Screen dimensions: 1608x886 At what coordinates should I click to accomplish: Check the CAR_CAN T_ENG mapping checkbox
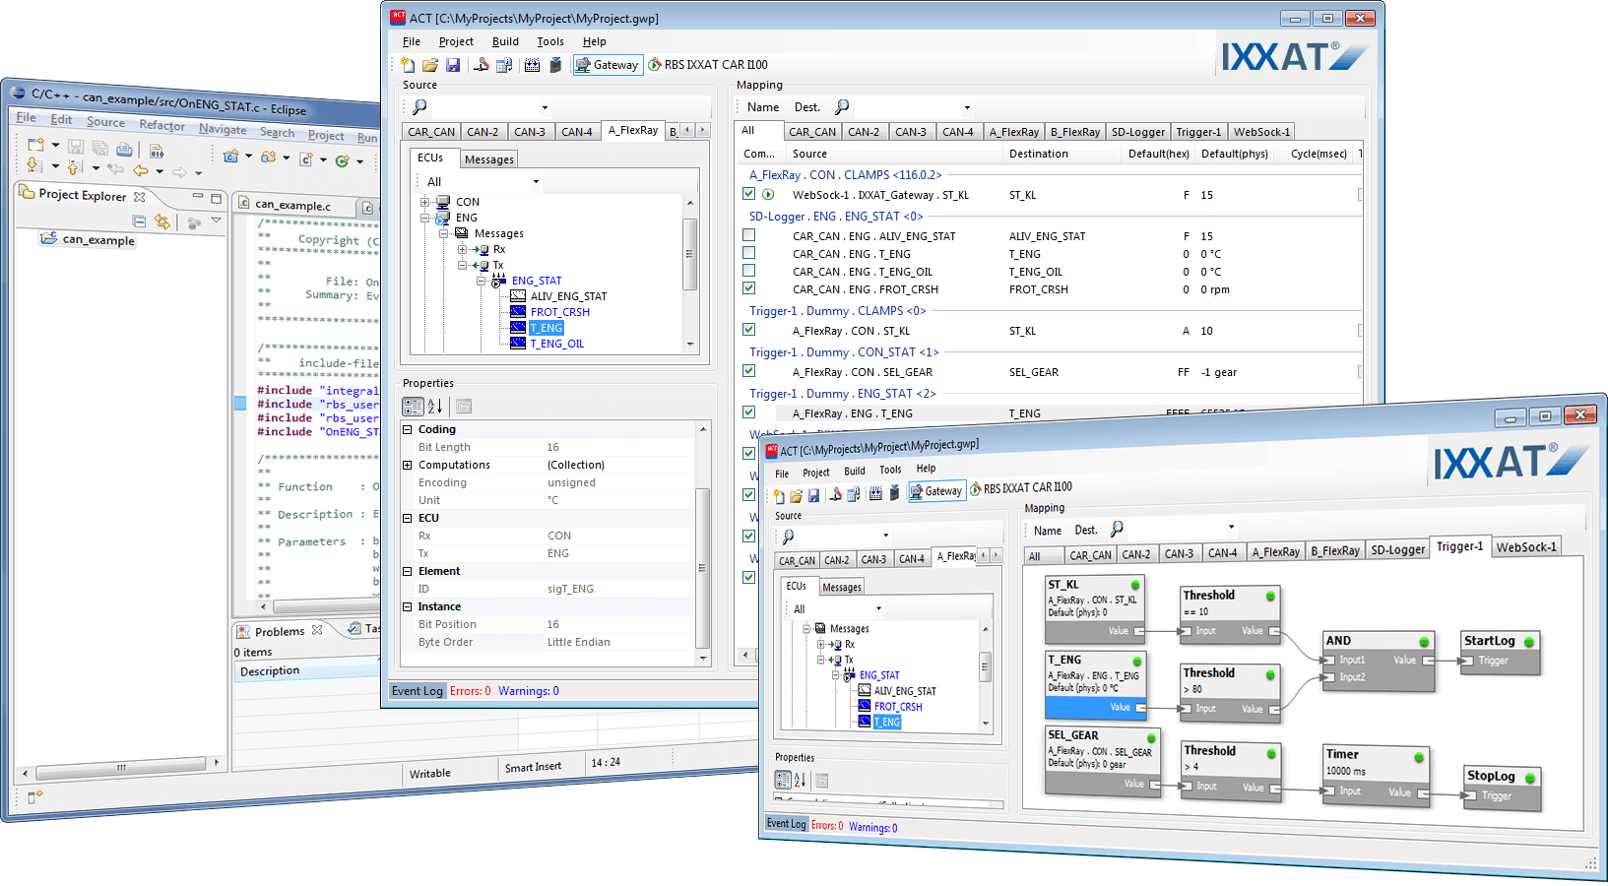[x=748, y=253]
